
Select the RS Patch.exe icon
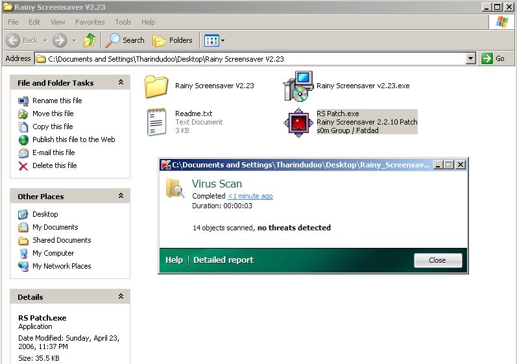(298, 123)
